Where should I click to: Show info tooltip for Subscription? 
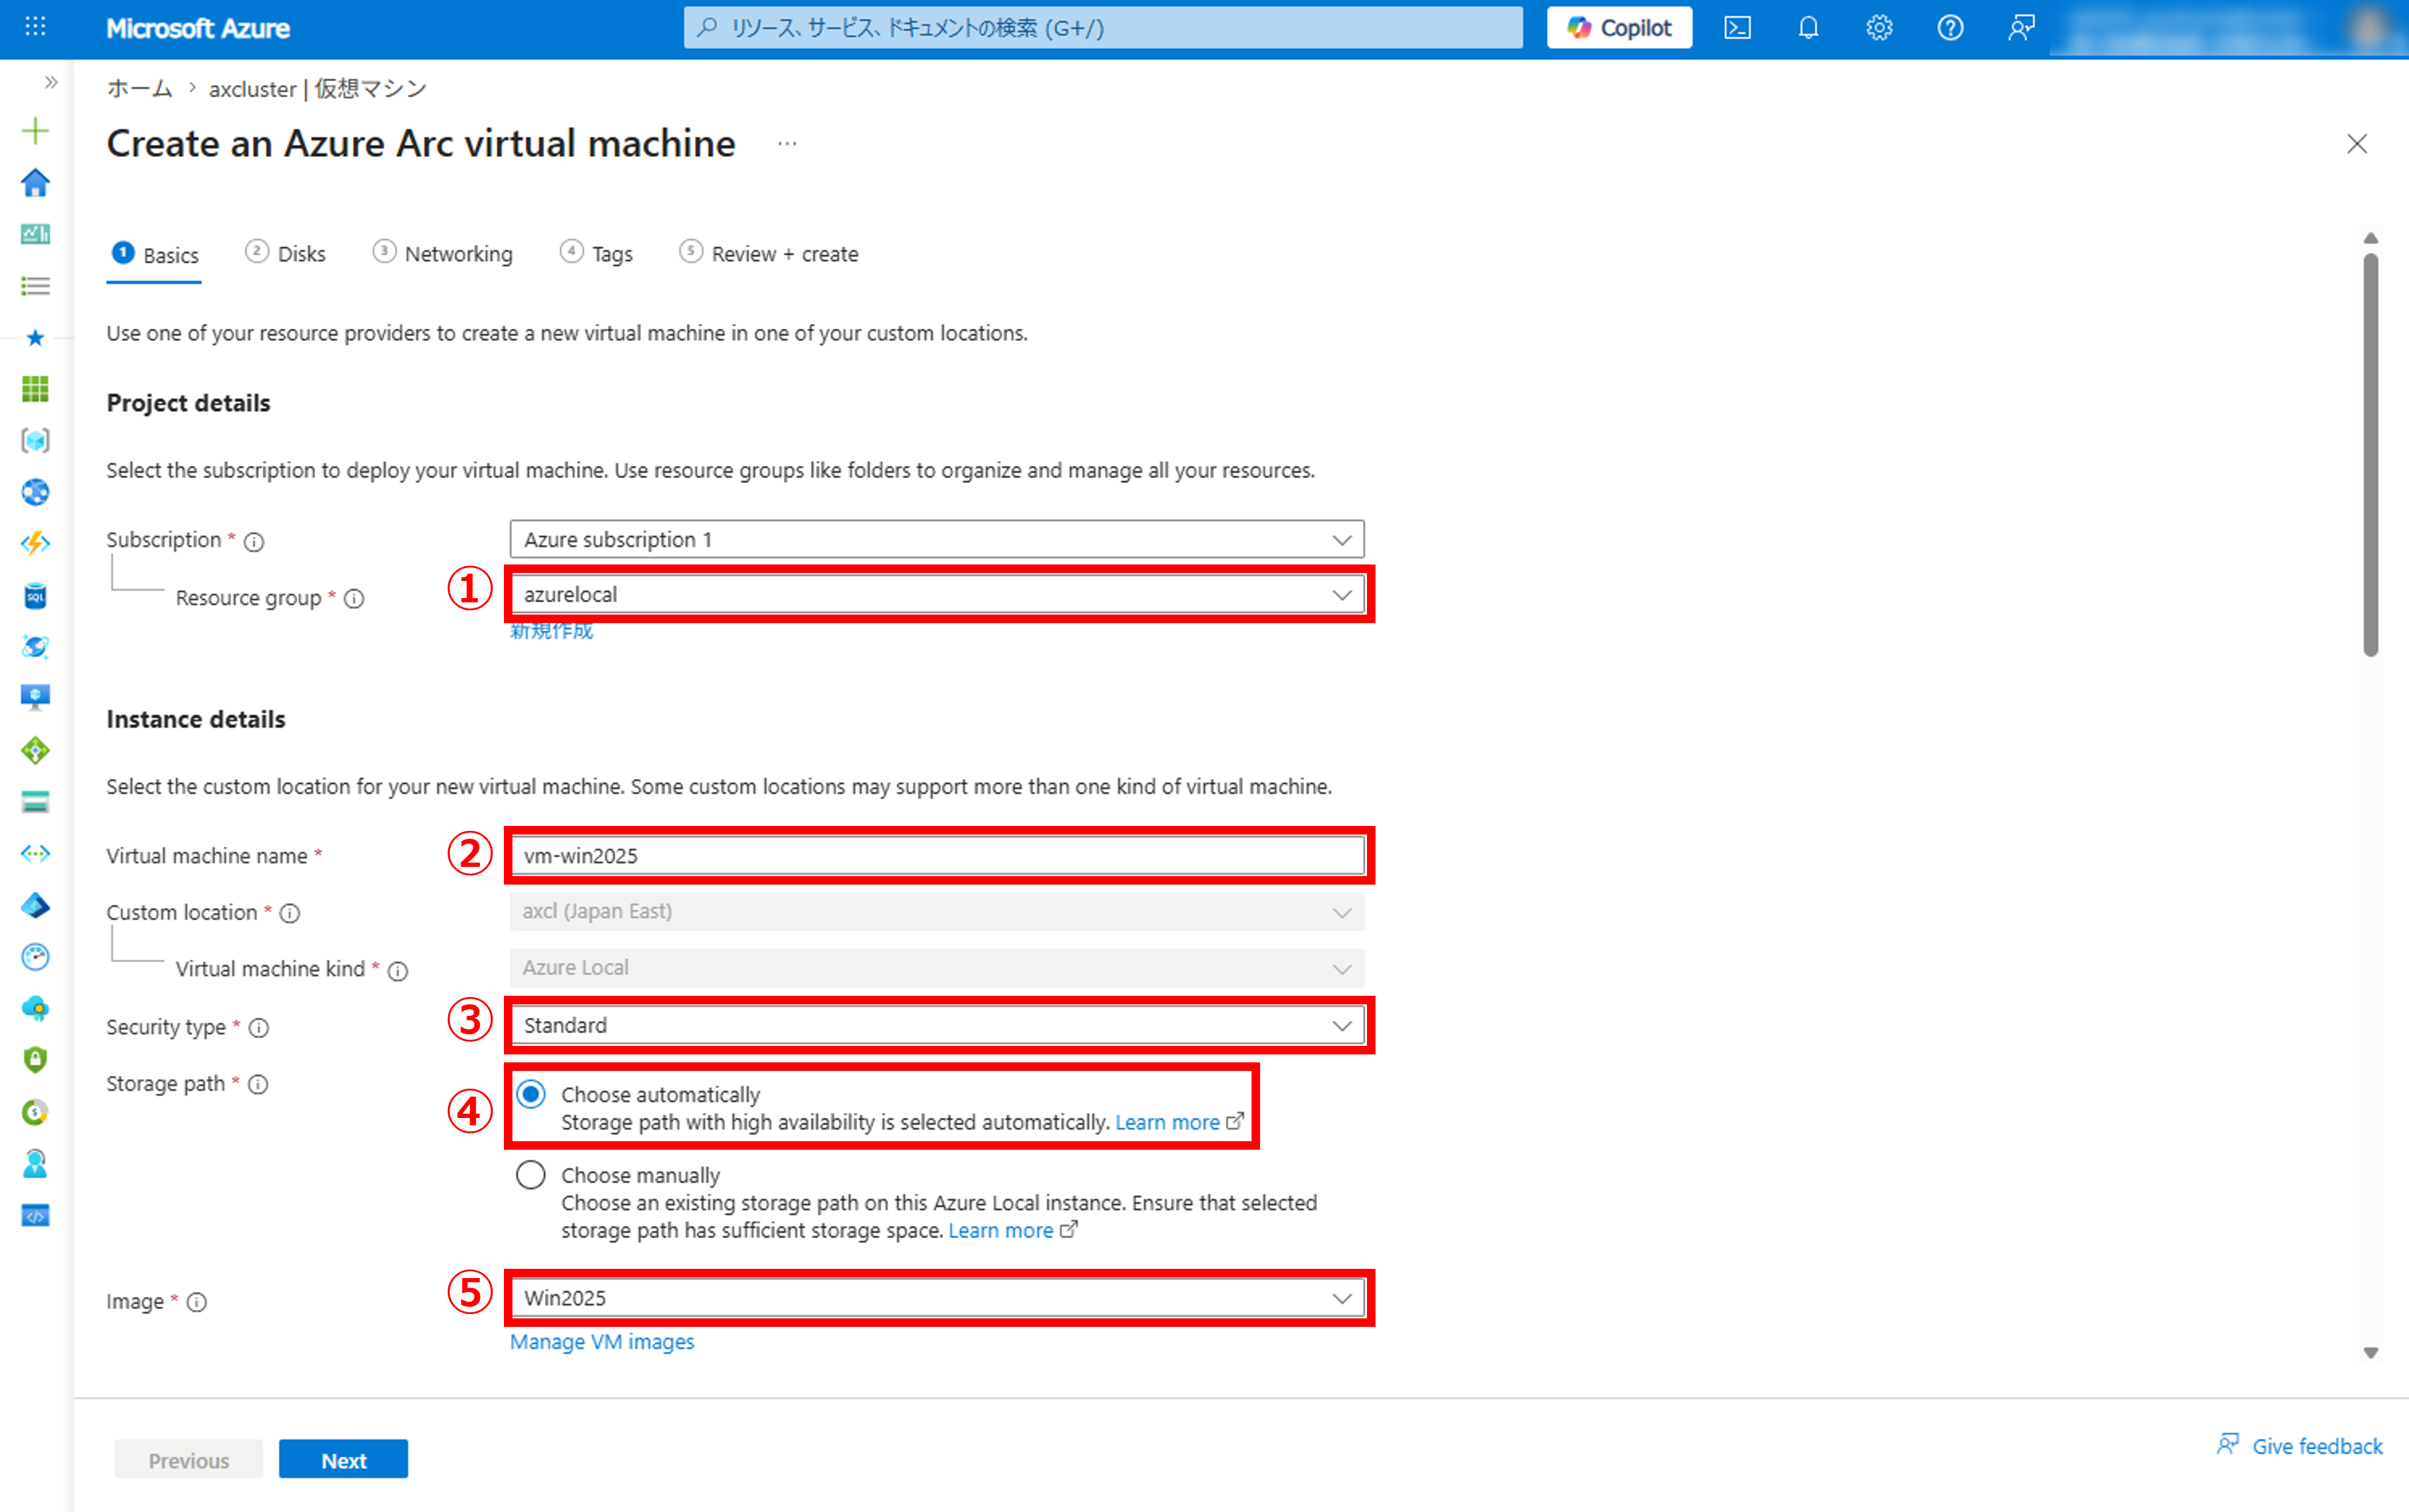point(255,542)
